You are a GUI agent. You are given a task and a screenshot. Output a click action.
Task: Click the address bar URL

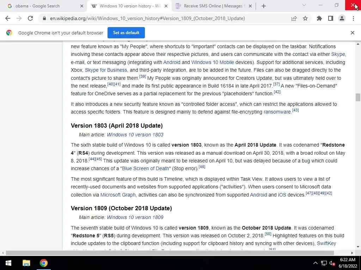(147, 18)
